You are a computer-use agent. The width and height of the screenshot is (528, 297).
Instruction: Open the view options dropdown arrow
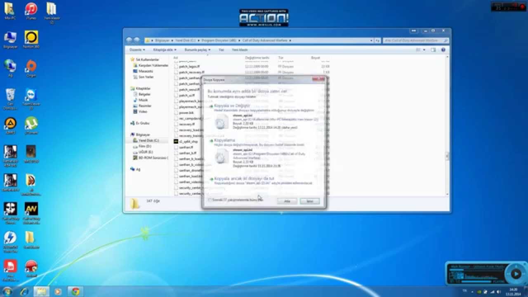[x=424, y=49]
